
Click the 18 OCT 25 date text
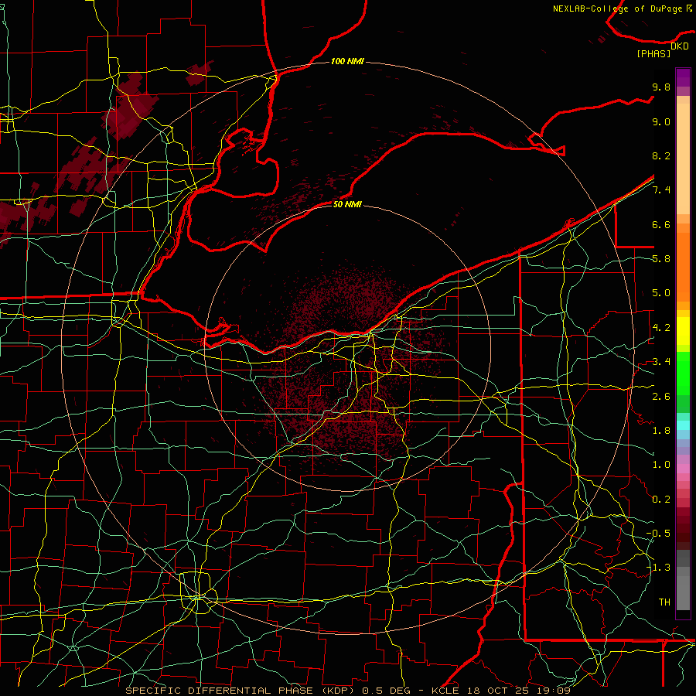coord(497,691)
